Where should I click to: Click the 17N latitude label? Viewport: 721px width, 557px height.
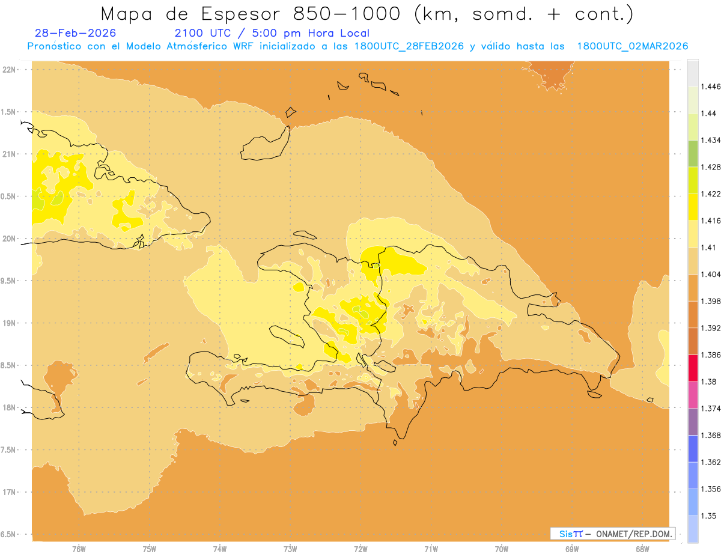pyautogui.click(x=10, y=492)
